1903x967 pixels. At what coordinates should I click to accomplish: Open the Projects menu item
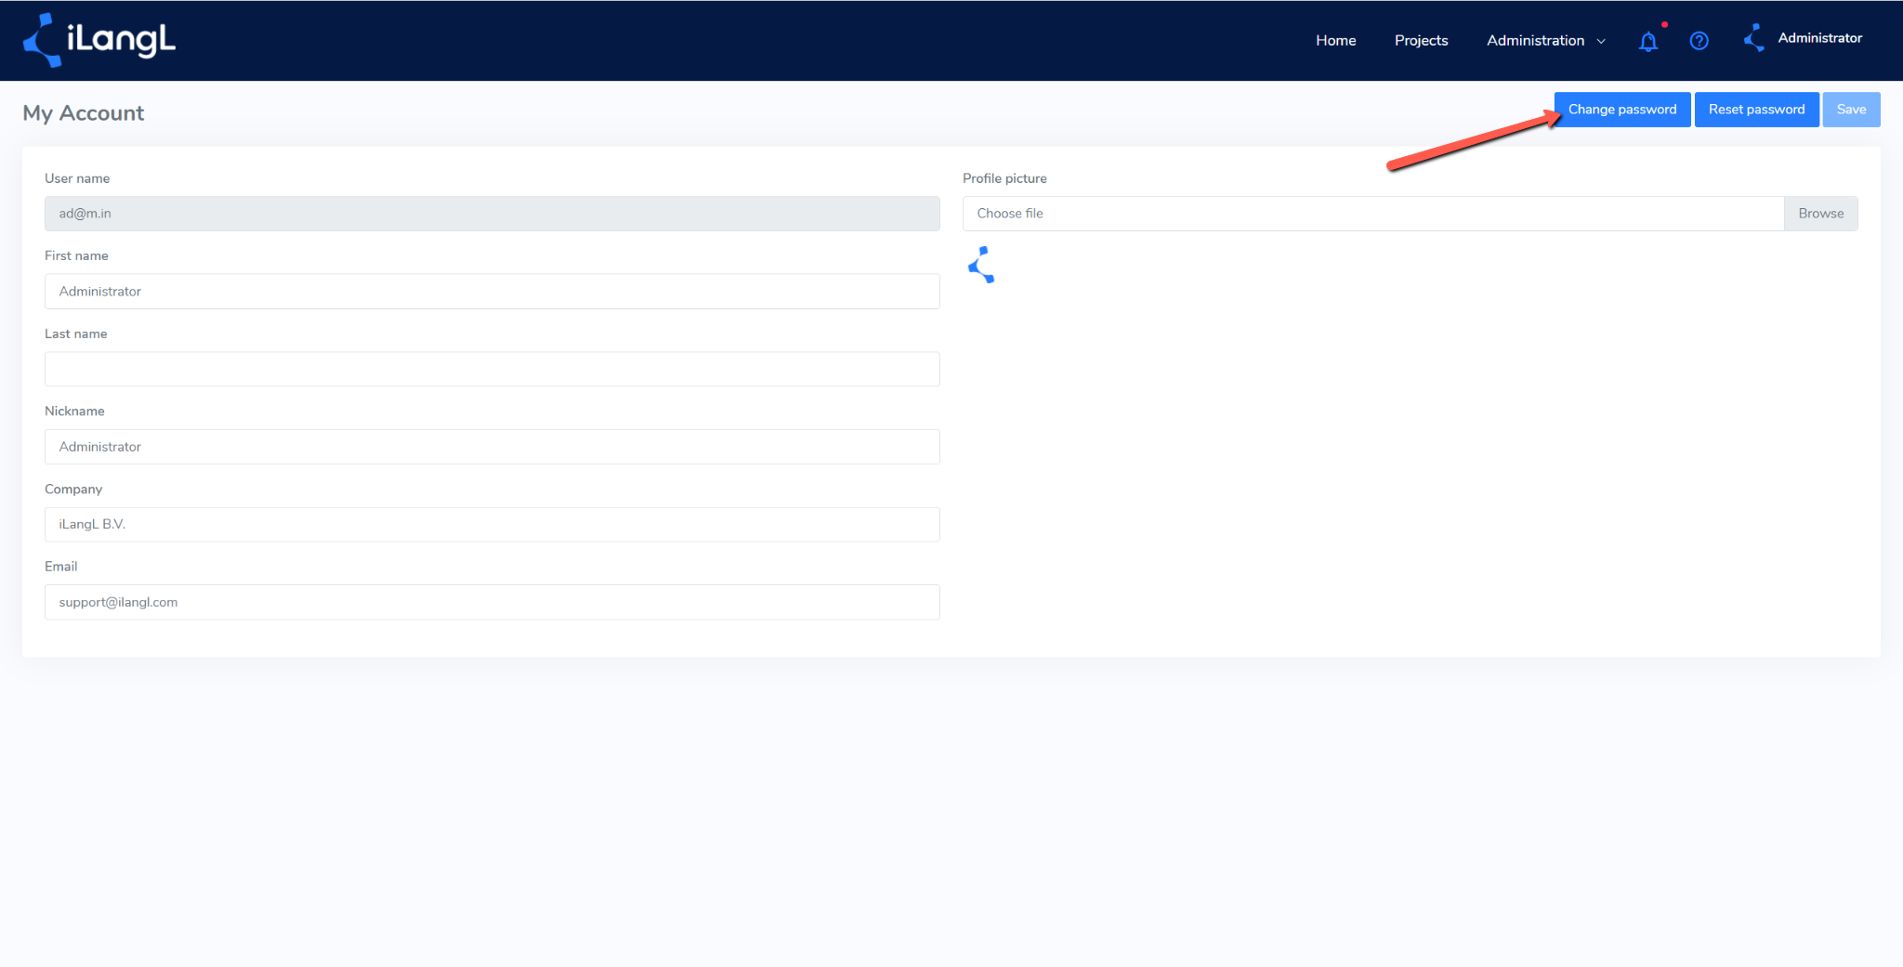tap(1421, 41)
